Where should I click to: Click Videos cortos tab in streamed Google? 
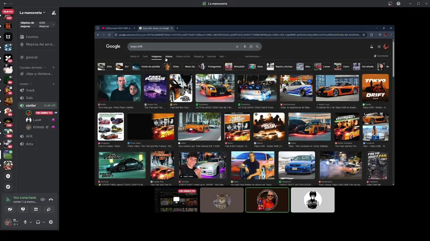(x=183, y=57)
